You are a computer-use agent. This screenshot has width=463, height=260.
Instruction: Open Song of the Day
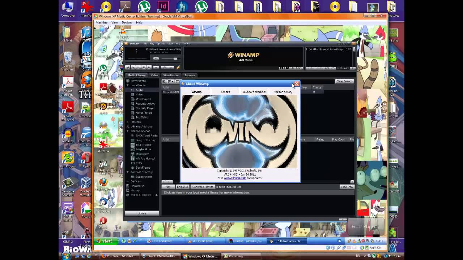(145, 140)
